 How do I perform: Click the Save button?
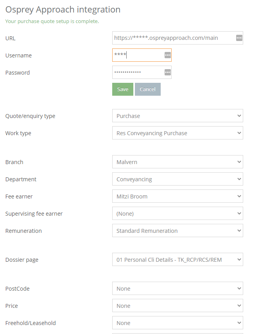click(x=123, y=89)
